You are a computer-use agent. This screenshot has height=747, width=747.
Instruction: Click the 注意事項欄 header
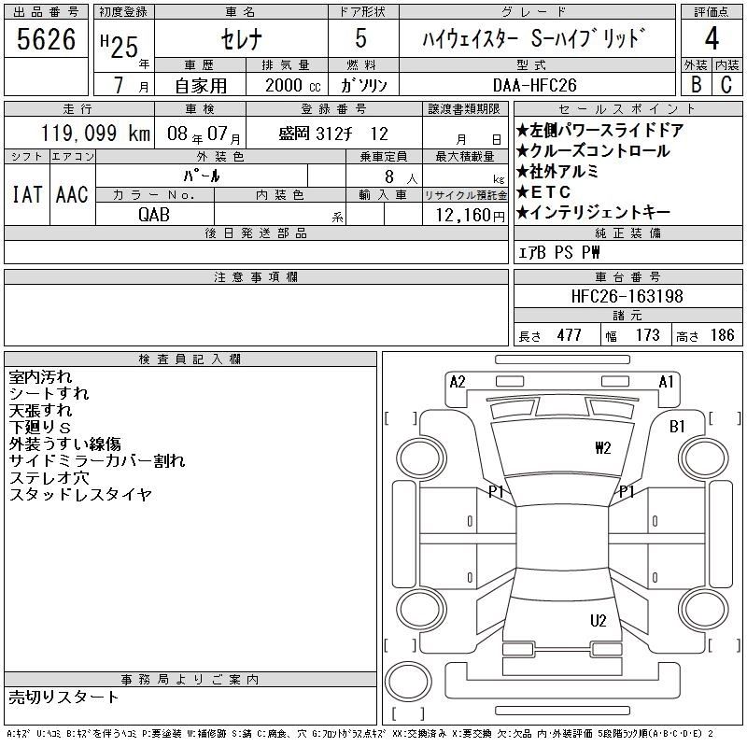click(x=256, y=276)
